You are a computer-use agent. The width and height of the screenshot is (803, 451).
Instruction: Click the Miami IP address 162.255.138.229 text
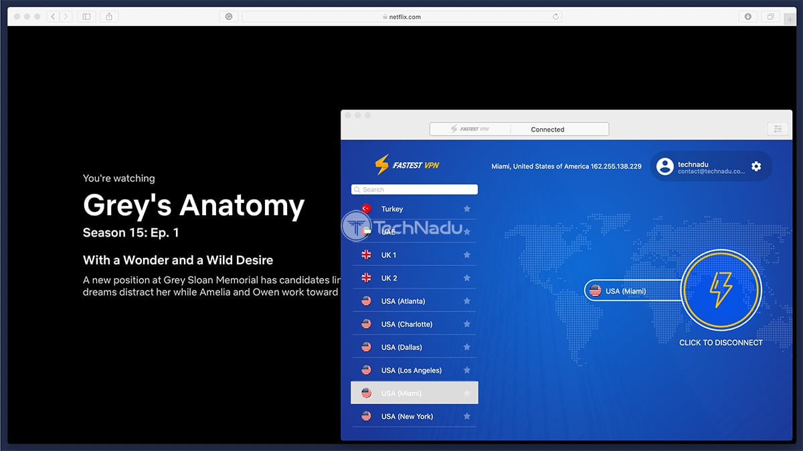pyautogui.click(x=616, y=166)
